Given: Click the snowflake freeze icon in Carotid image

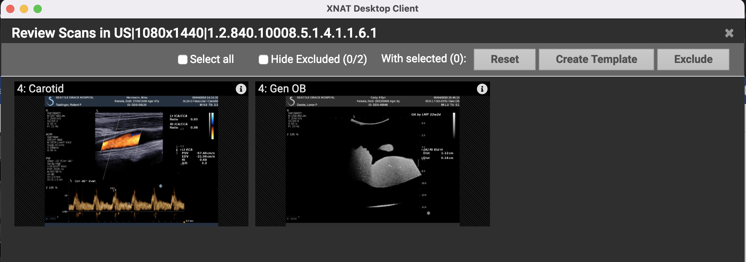Looking at the screenshot, I should pos(160,186).
